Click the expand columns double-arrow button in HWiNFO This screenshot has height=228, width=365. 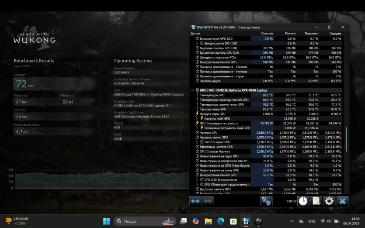click(x=195, y=201)
